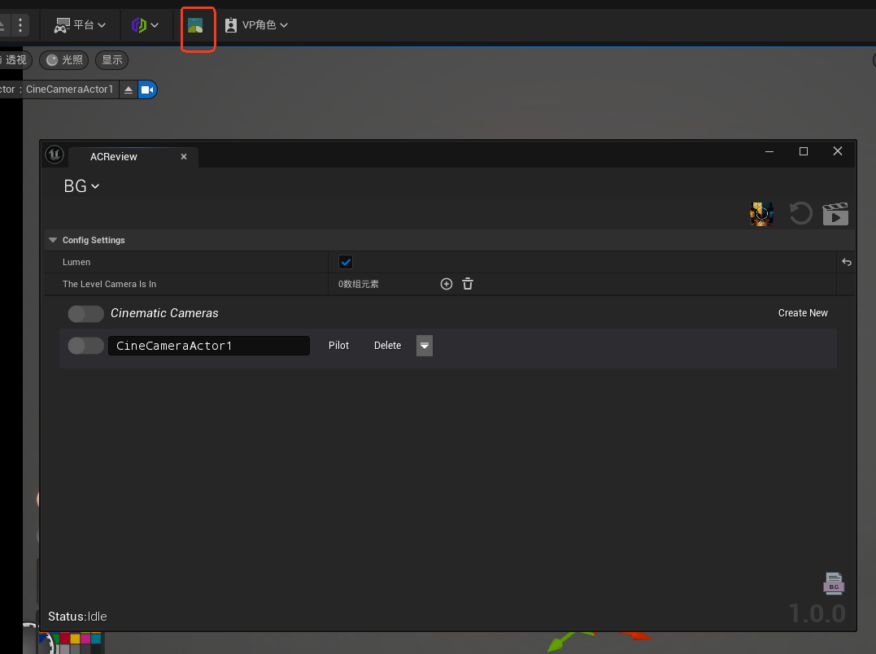Click the Lumen setting label
876x654 pixels.
(x=76, y=262)
